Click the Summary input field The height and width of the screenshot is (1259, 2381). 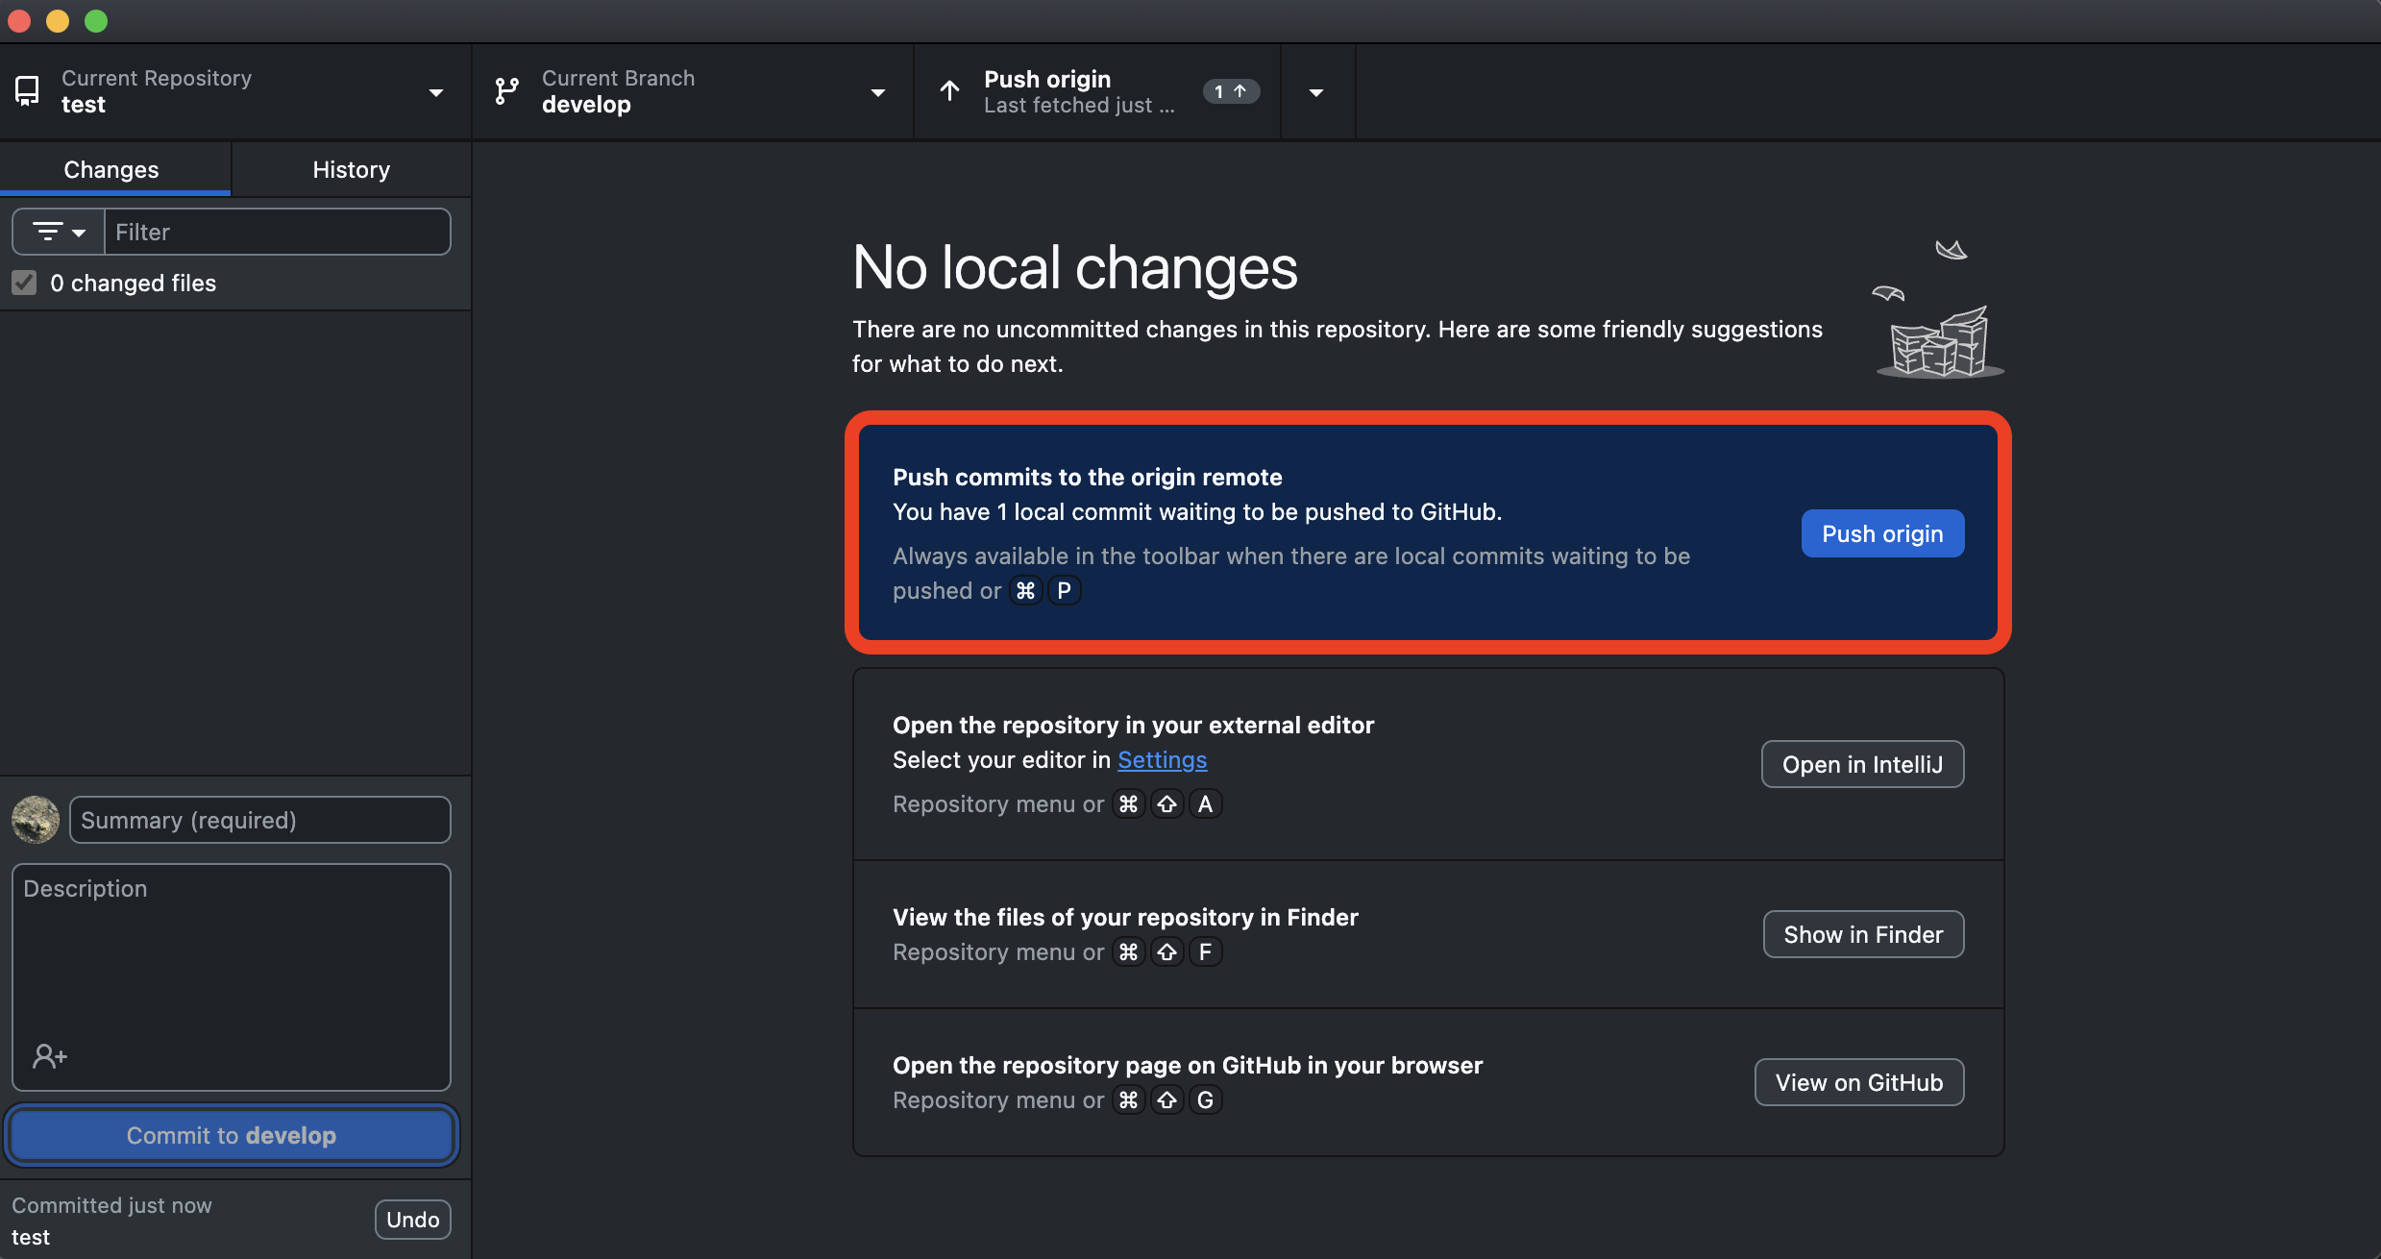[259, 820]
